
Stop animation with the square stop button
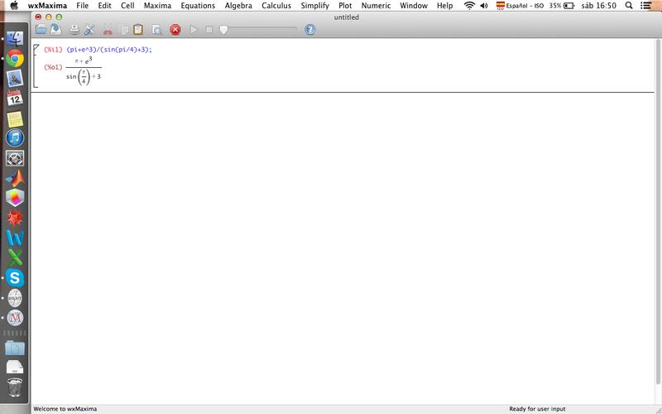tap(209, 30)
